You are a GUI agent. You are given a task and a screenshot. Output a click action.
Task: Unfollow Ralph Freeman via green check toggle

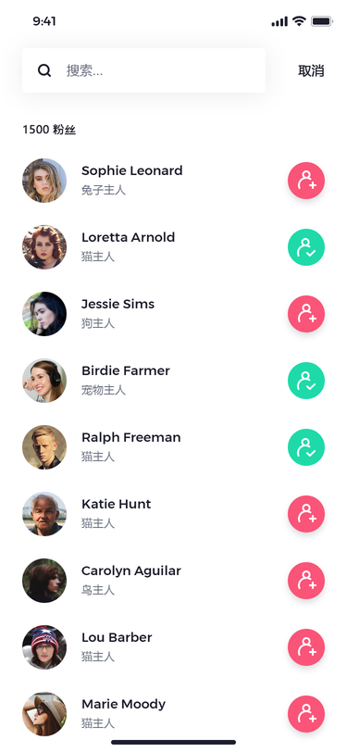(x=306, y=447)
